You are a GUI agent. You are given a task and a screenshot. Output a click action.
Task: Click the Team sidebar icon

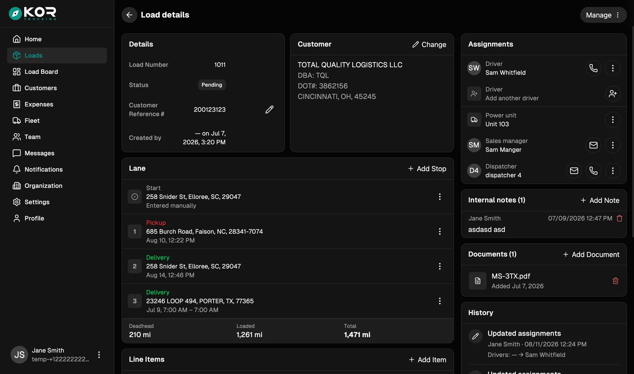tap(17, 137)
